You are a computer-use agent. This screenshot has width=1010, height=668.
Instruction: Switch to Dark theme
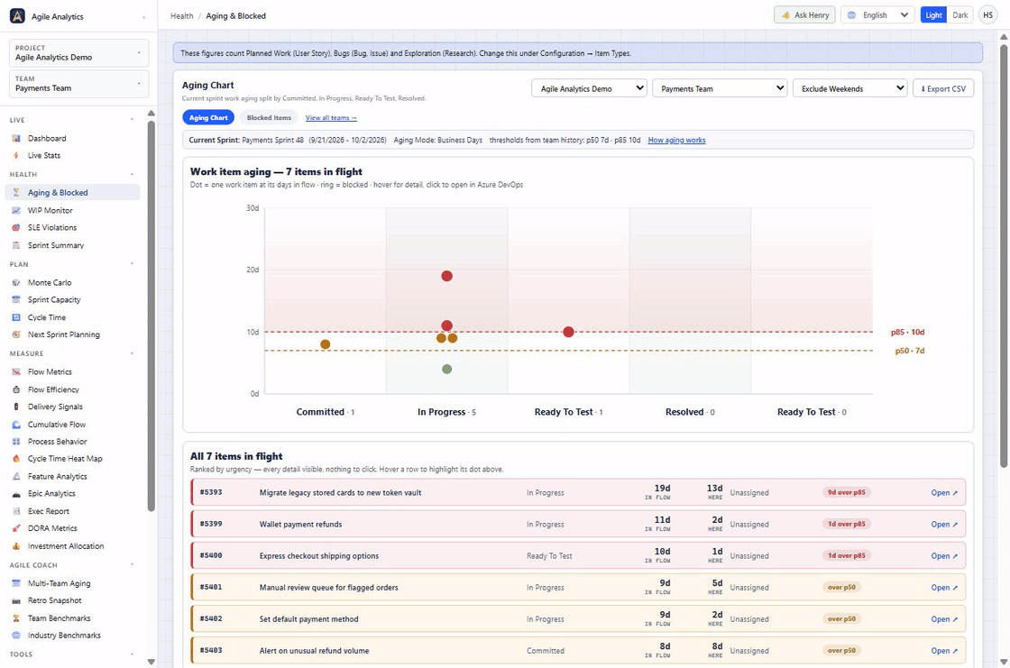pyautogui.click(x=959, y=15)
